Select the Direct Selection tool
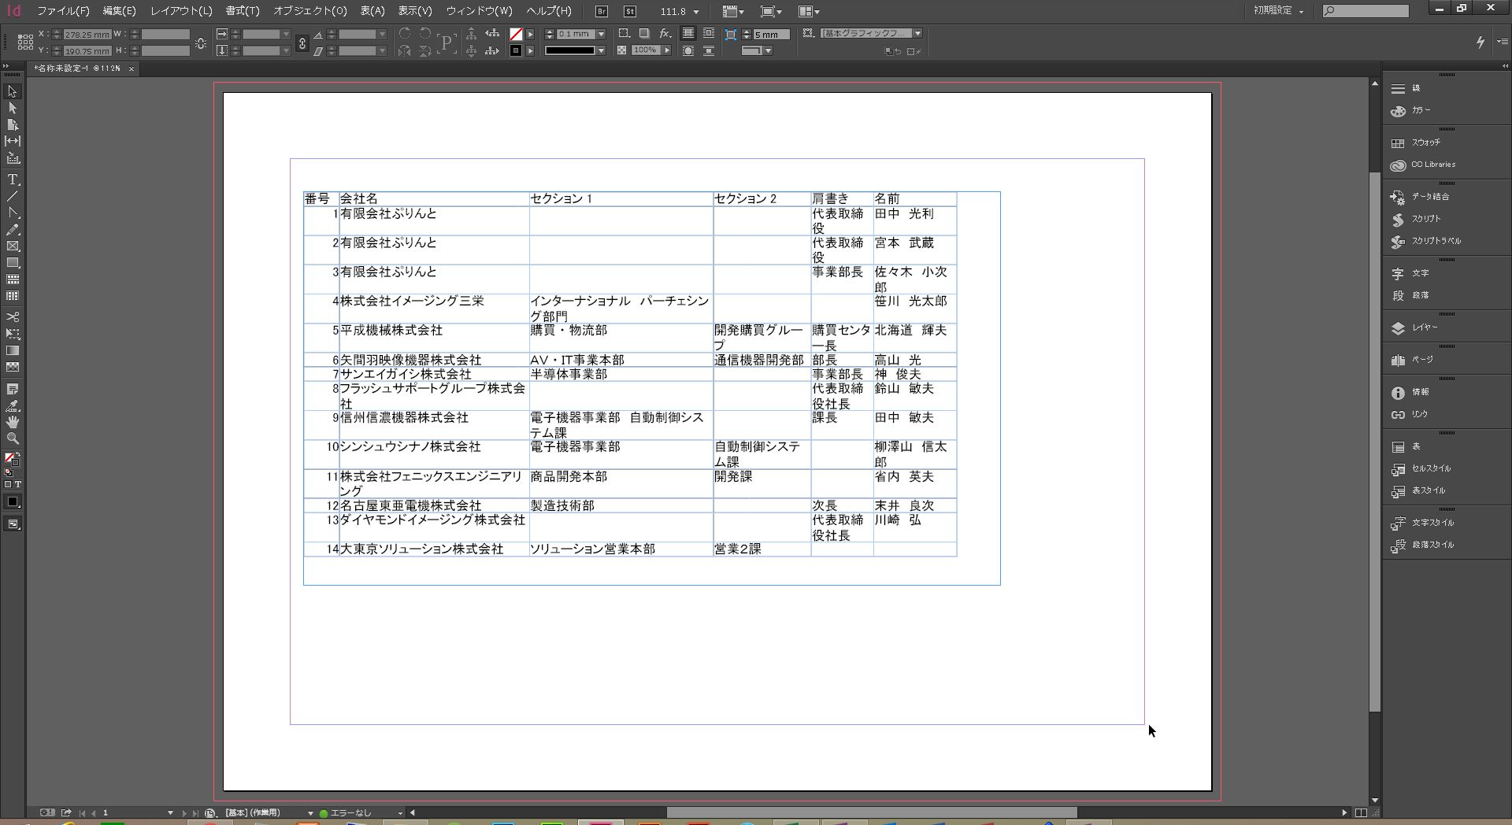This screenshot has height=825, width=1512. (13, 108)
